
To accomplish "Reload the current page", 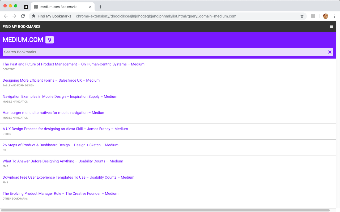I will pos(23,16).
